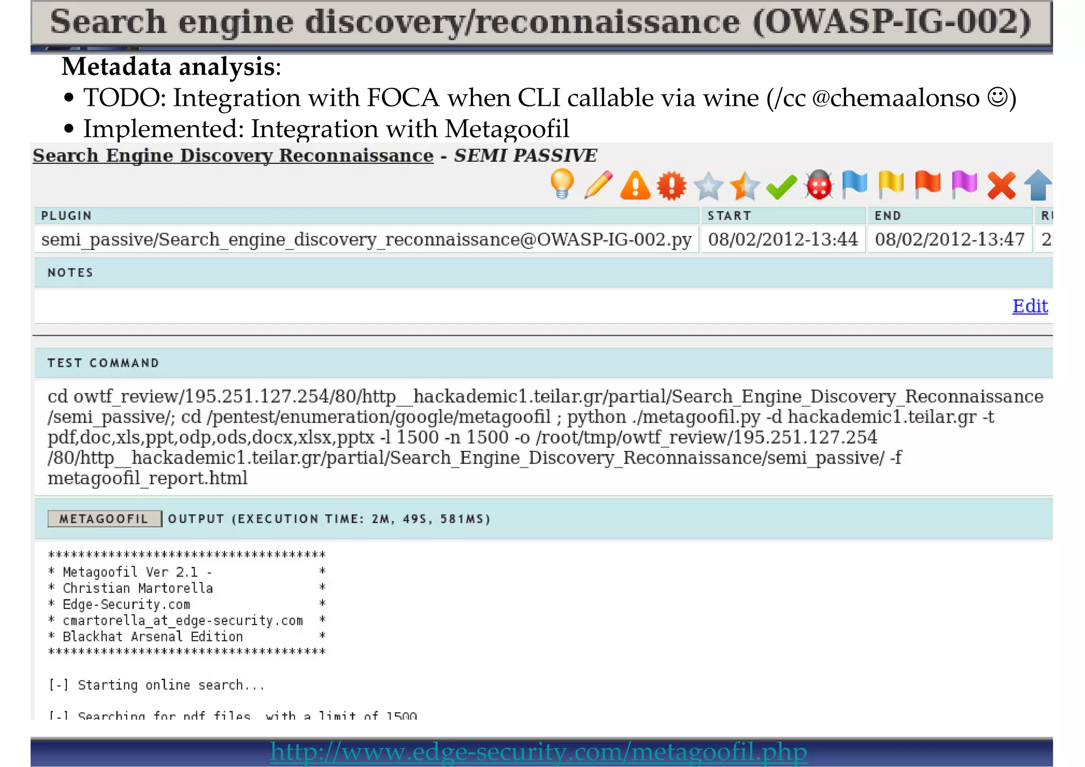
Task: Open Search Engine Discovery Reconnaissance heading link
Action: (x=233, y=155)
